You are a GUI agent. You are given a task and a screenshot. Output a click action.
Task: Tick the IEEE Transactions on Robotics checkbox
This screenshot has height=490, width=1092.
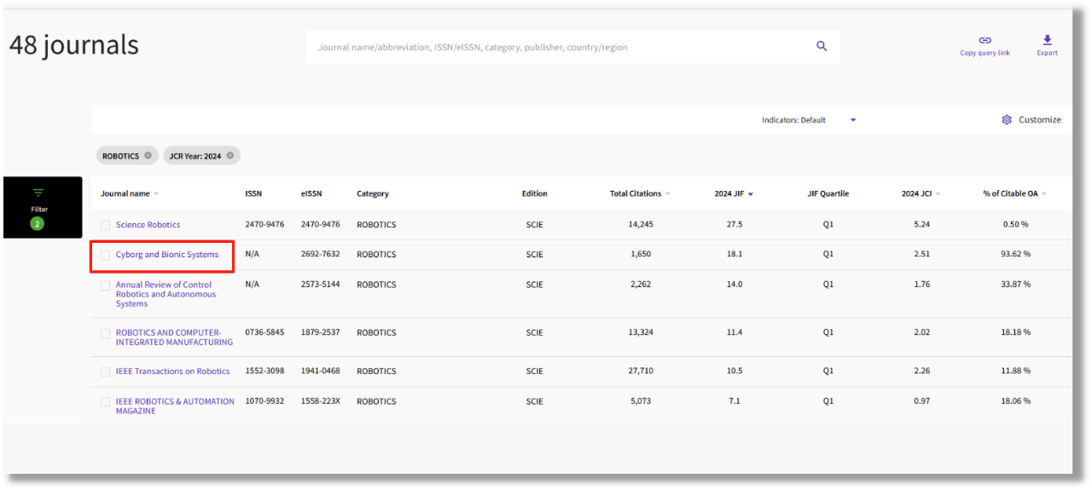click(x=105, y=372)
